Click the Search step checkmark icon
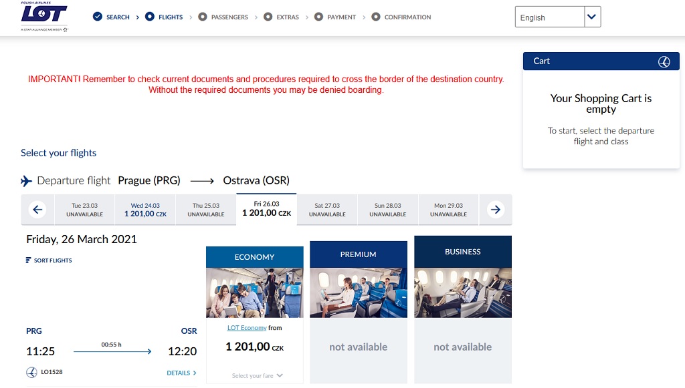This screenshot has height=388, width=685. [x=98, y=17]
